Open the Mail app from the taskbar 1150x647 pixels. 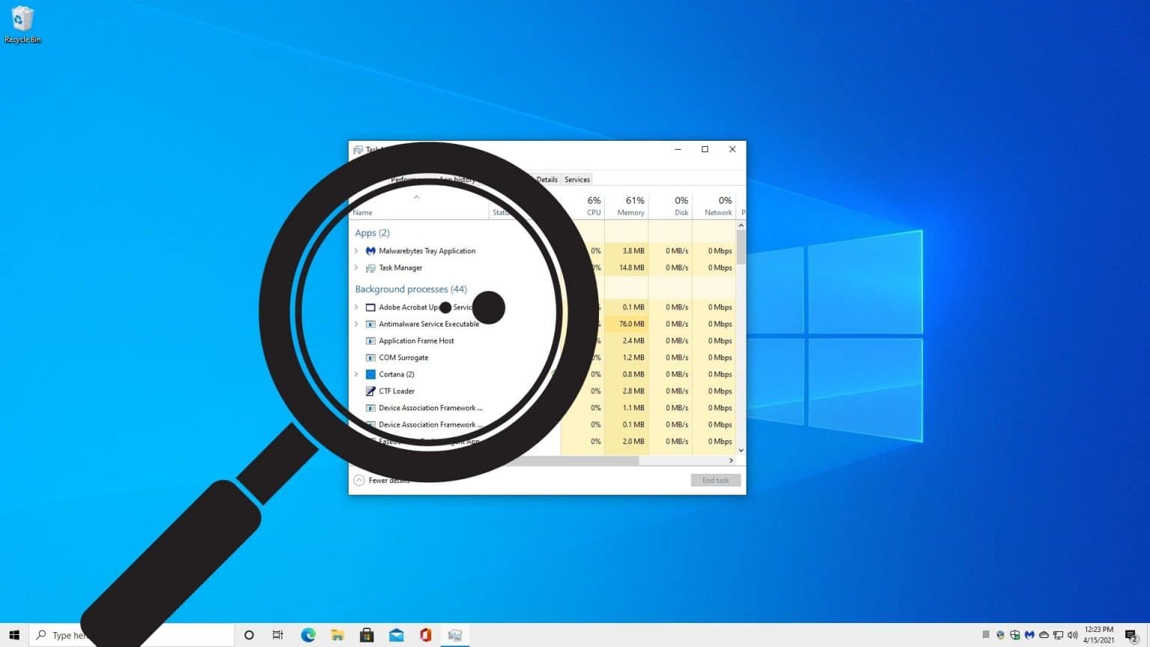396,635
